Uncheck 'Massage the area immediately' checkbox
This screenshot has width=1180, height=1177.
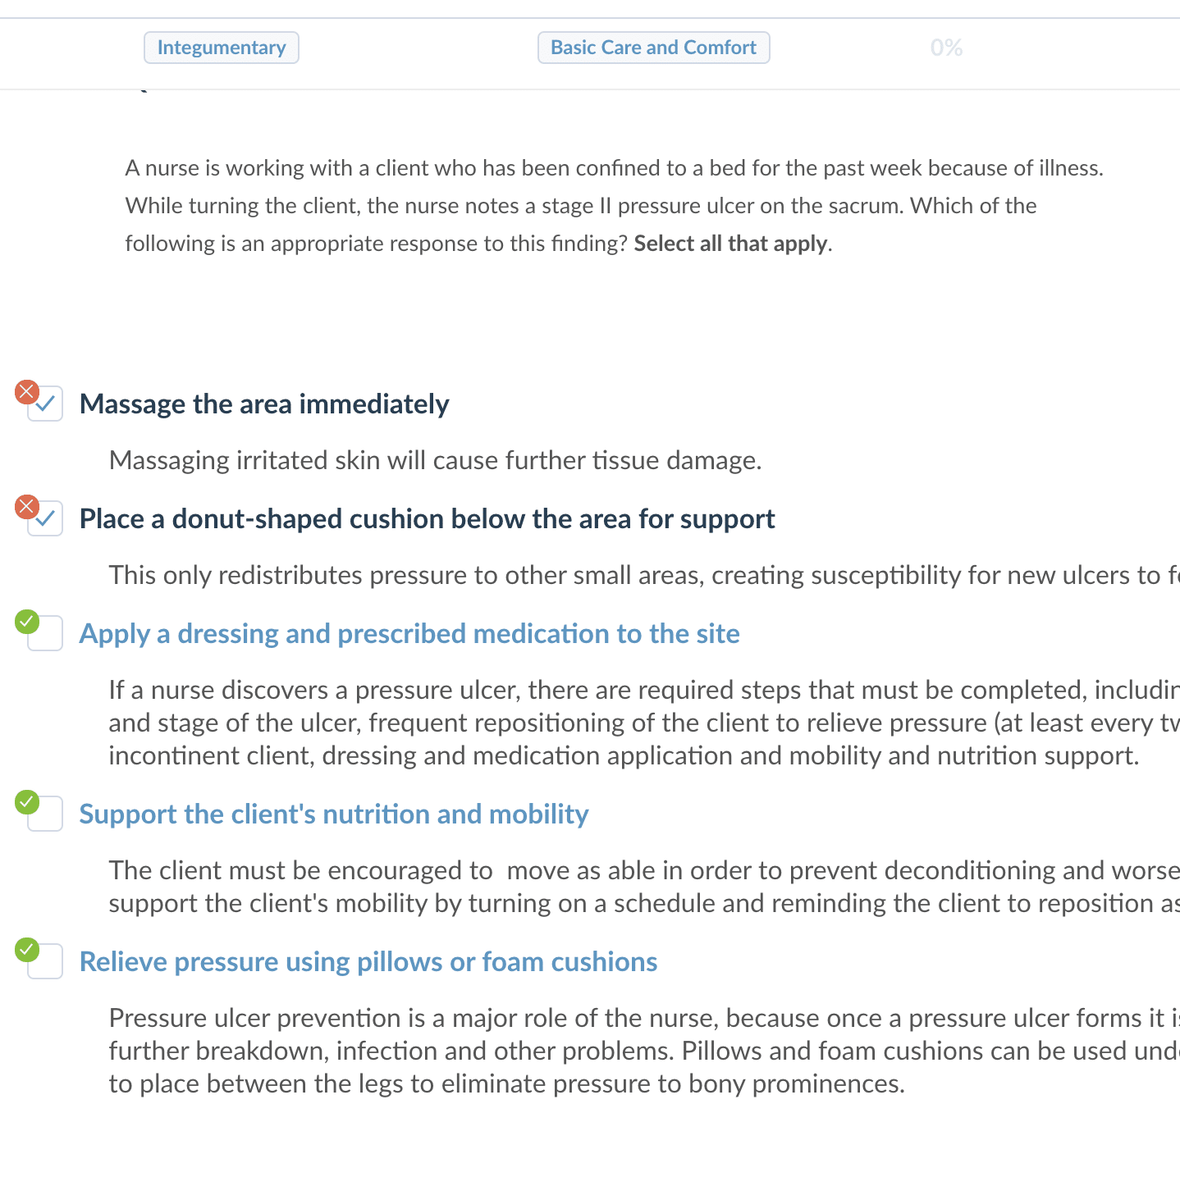[x=47, y=404]
